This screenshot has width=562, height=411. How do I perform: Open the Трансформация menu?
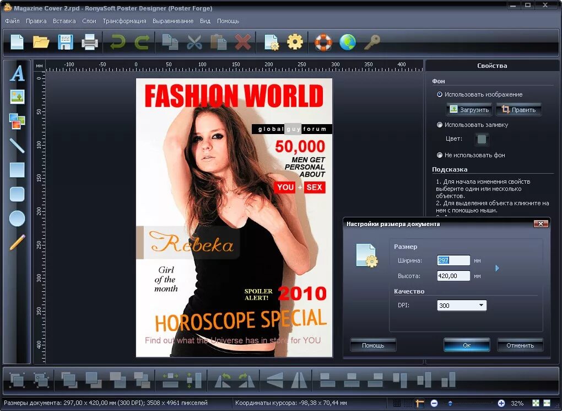click(x=125, y=21)
